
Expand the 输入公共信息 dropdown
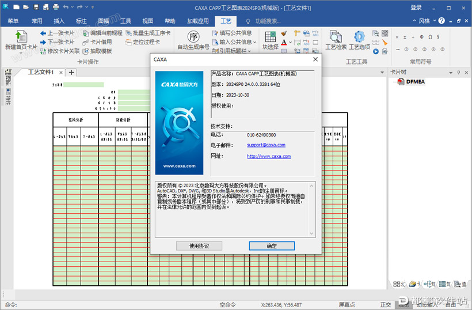coord(254,42)
